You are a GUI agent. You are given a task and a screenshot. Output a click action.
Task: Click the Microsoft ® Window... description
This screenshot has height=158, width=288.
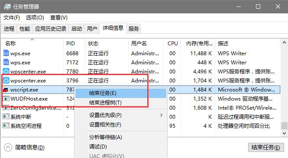pyautogui.click(x=246, y=89)
